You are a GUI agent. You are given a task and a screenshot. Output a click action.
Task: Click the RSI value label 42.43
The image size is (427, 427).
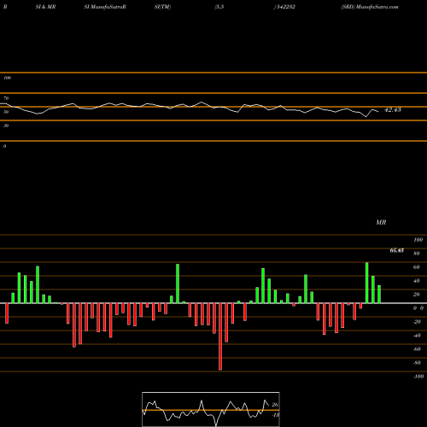click(x=393, y=109)
